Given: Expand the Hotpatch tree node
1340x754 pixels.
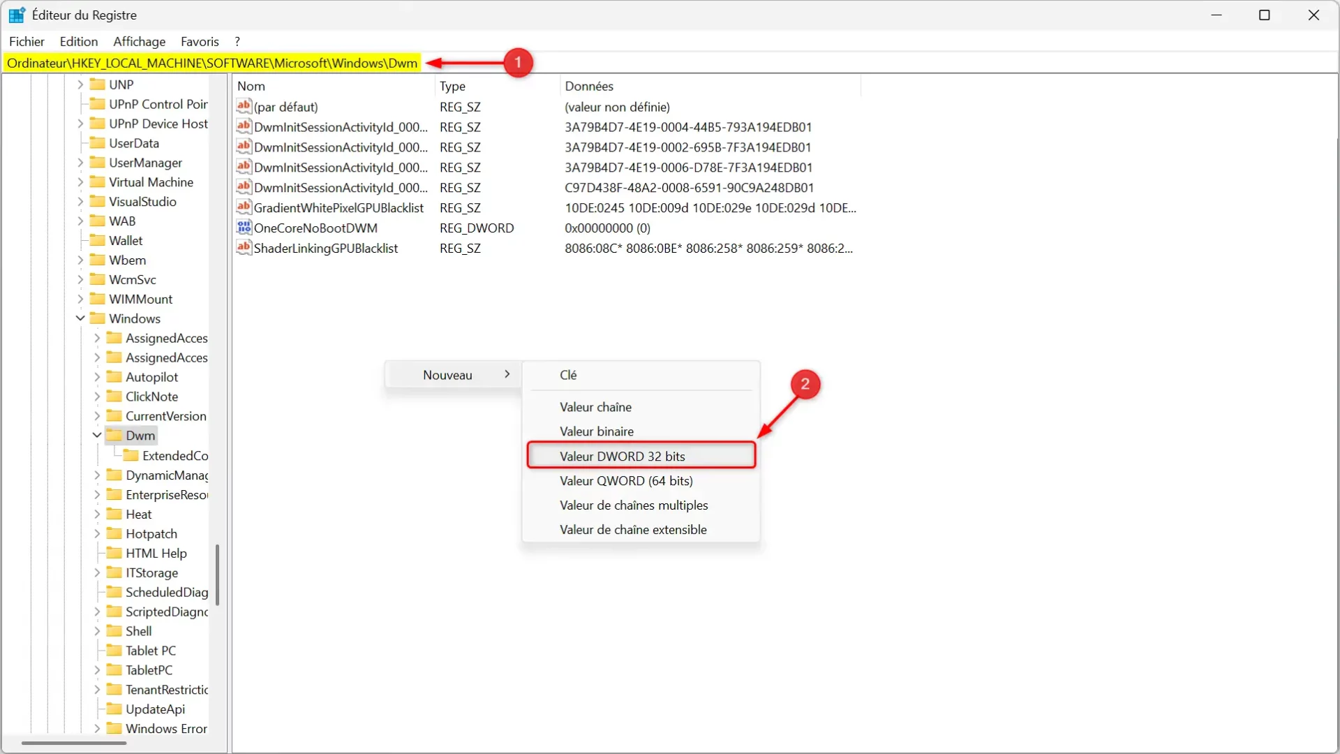Looking at the screenshot, I should click(97, 533).
